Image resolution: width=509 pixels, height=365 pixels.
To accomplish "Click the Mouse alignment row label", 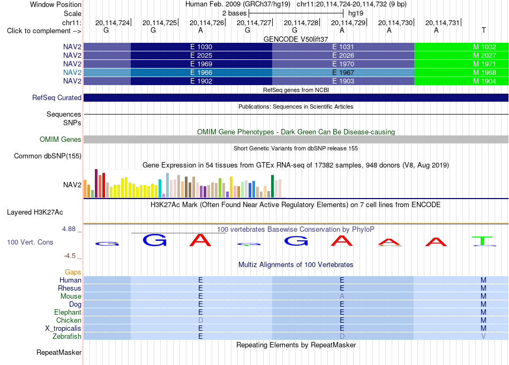I will click(71, 296).
